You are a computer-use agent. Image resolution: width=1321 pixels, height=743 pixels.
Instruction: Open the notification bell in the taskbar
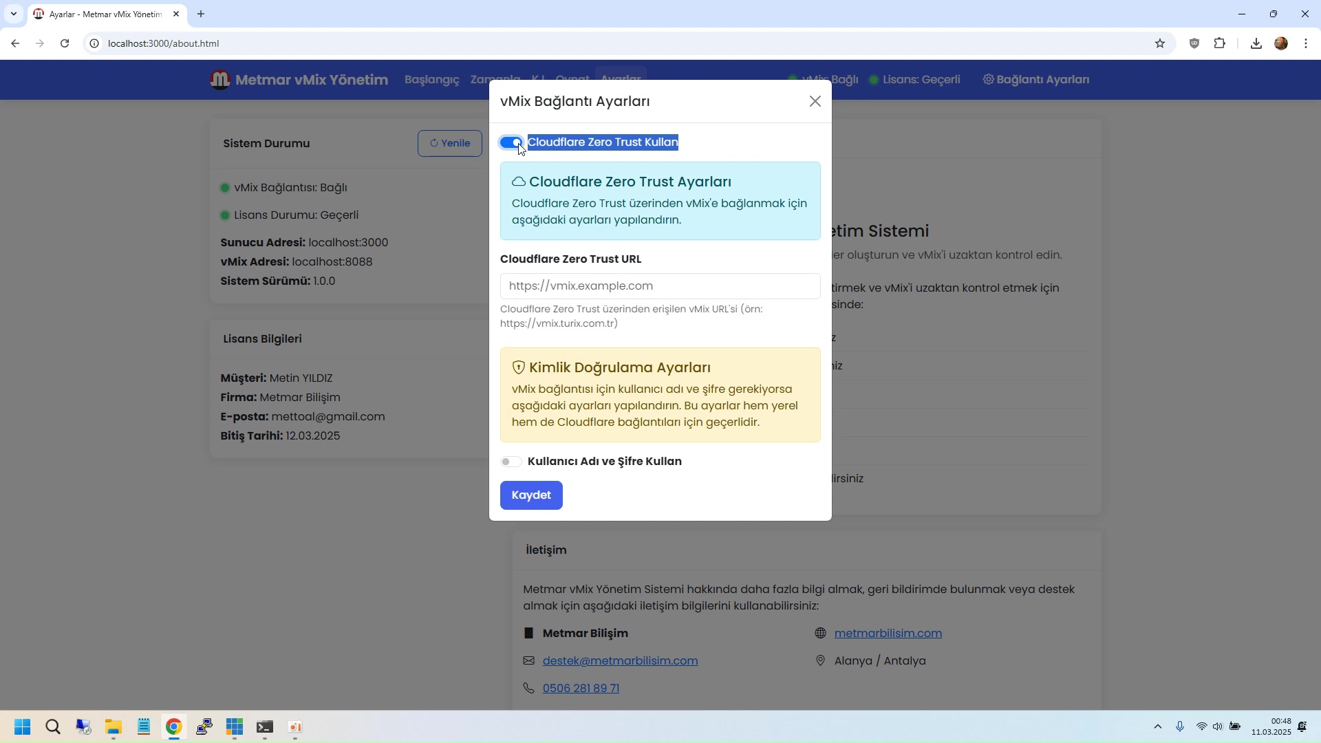(x=1302, y=727)
